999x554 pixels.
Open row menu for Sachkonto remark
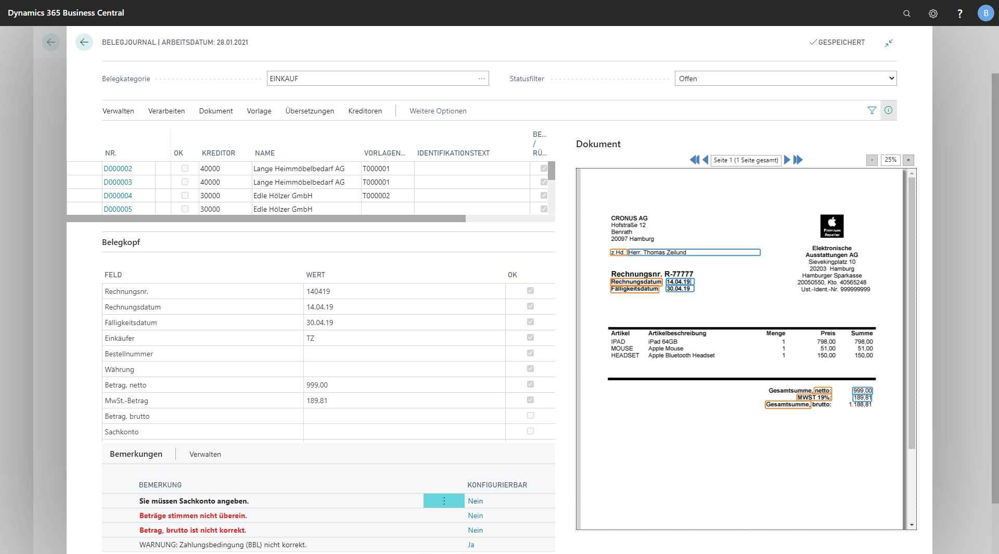[444, 501]
